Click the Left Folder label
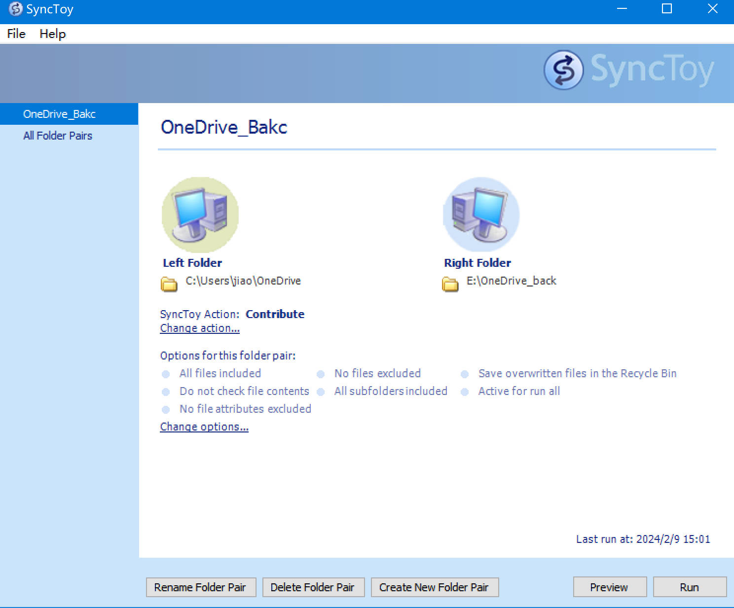 (192, 263)
